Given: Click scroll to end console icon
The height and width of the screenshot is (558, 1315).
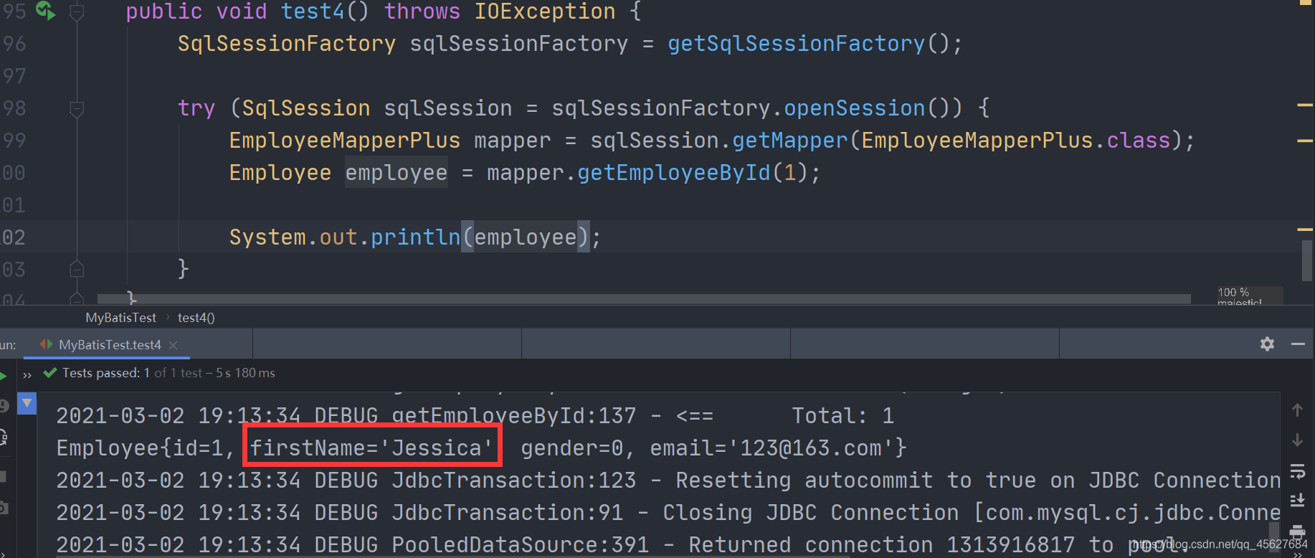Looking at the screenshot, I should click(1297, 500).
